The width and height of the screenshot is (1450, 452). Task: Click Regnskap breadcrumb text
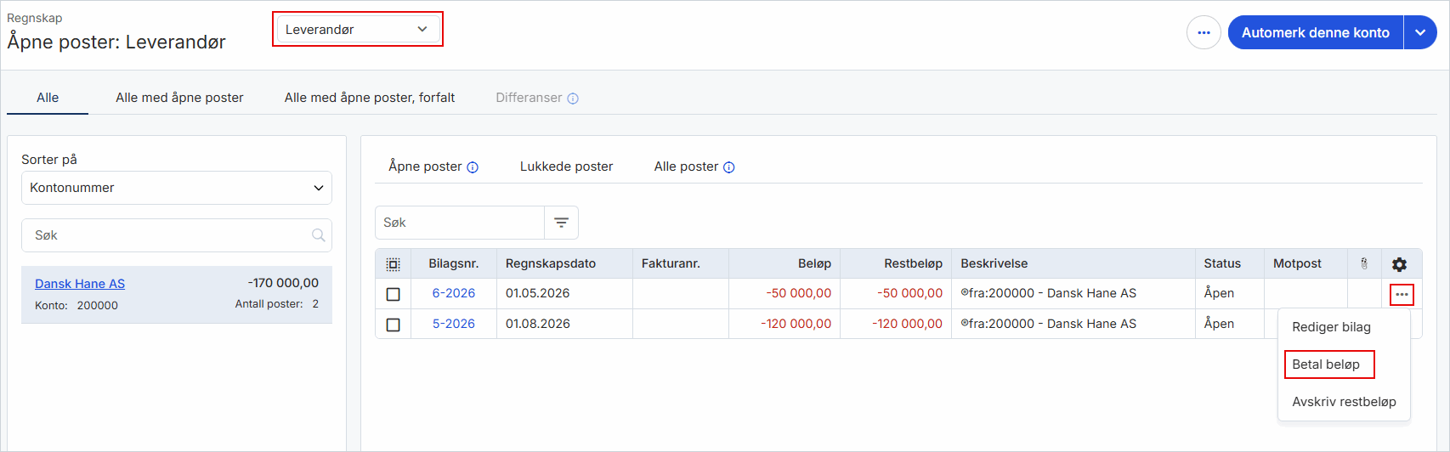pos(35,18)
